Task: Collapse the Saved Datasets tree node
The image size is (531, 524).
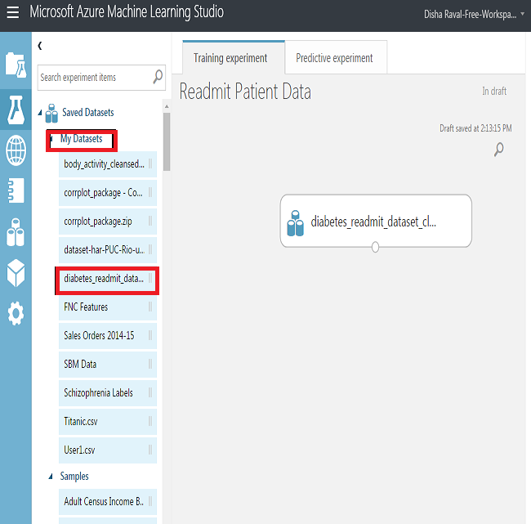Action: pyautogui.click(x=41, y=112)
